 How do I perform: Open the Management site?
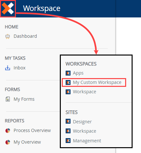pyautogui.click(x=87, y=141)
